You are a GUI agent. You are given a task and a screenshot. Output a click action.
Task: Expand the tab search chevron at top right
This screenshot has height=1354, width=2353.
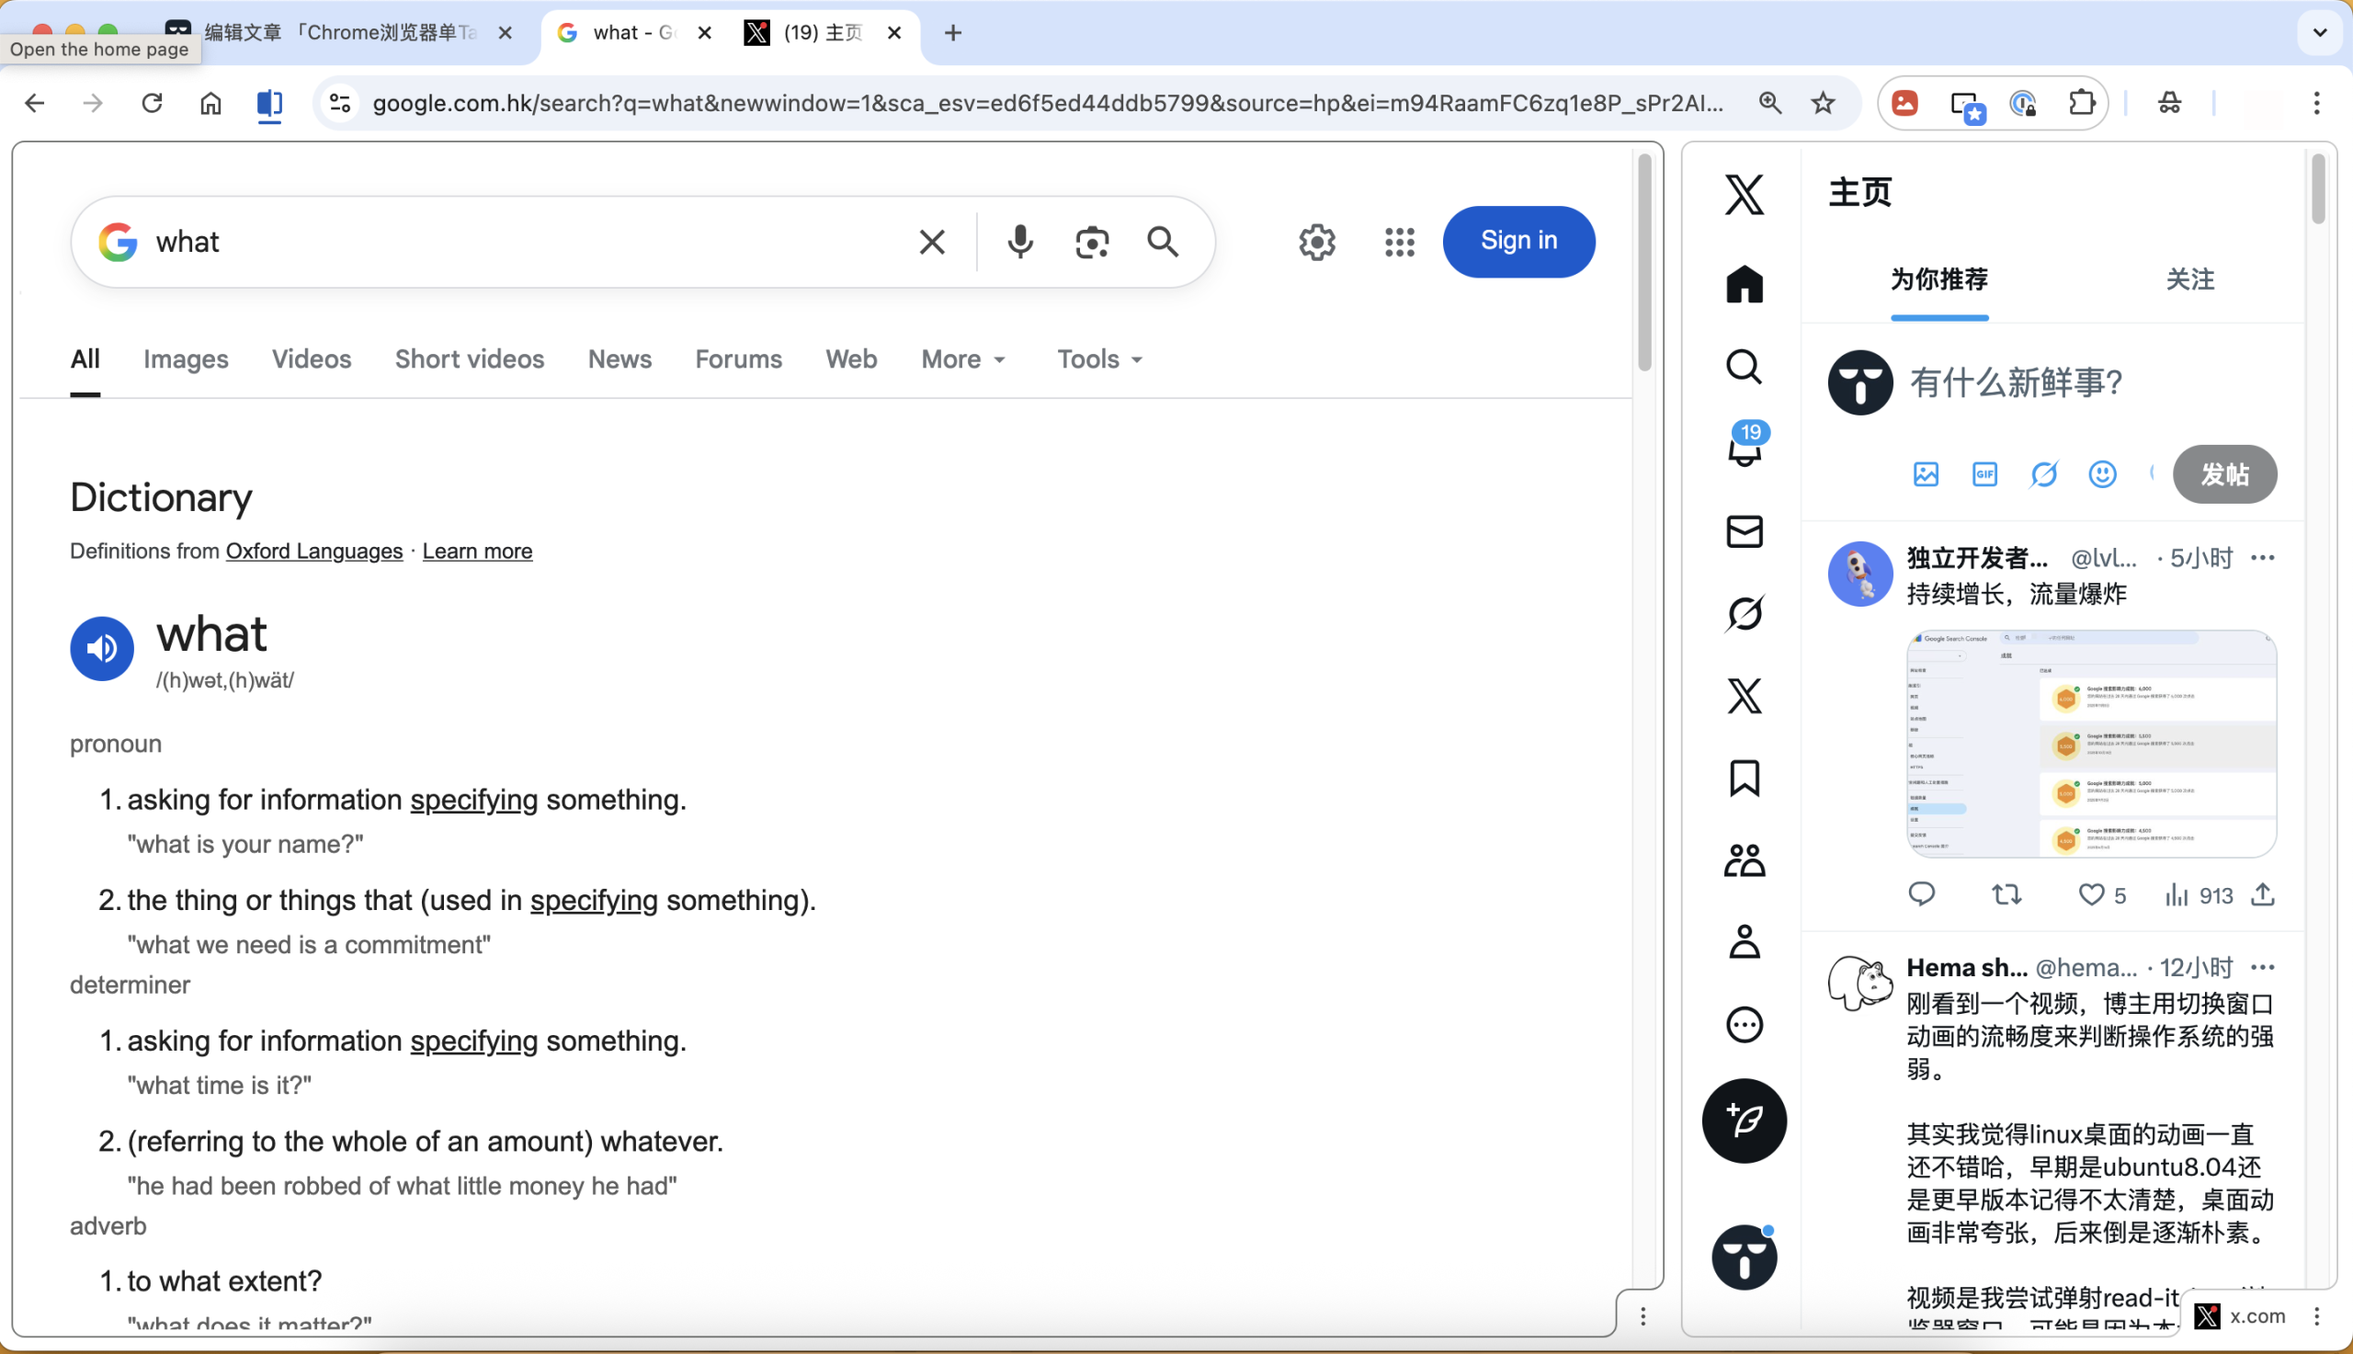tap(2320, 32)
